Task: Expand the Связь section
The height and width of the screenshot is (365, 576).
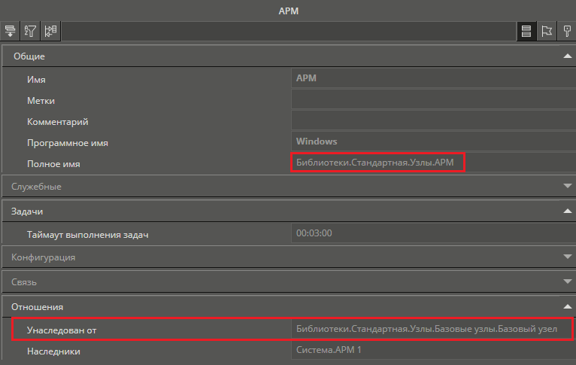Action: (x=567, y=282)
